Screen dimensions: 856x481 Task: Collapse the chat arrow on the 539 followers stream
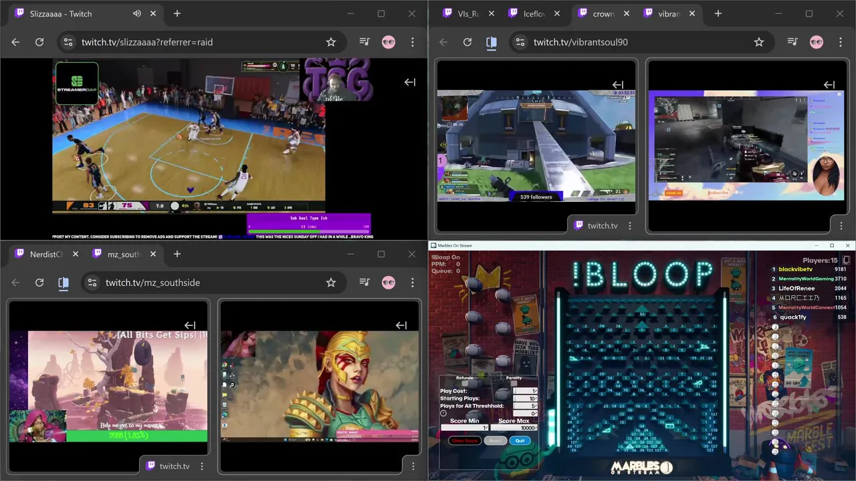[618, 85]
